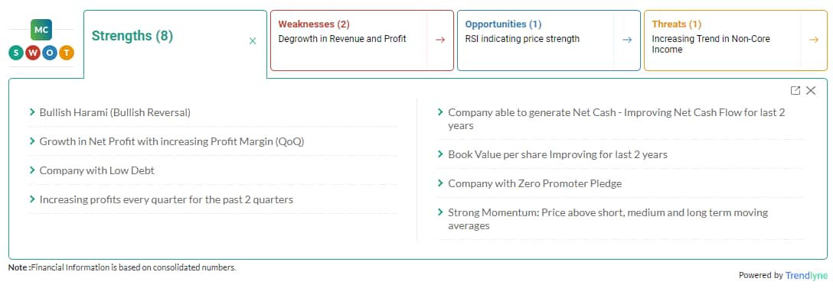Open the panel in a new window icon
Viewport: 833px width, 288px height.
tap(795, 91)
